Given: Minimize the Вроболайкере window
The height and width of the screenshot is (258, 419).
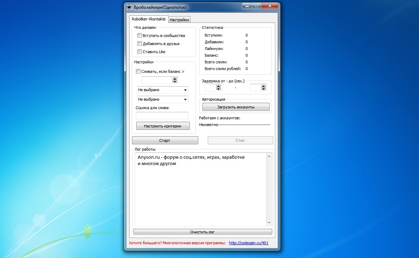Looking at the screenshot, I should (247, 6).
